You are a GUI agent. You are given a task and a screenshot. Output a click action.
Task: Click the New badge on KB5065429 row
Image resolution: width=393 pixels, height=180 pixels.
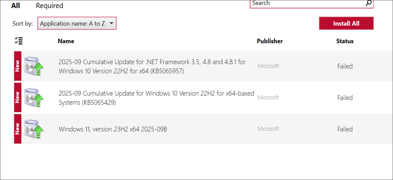pyautogui.click(x=18, y=97)
